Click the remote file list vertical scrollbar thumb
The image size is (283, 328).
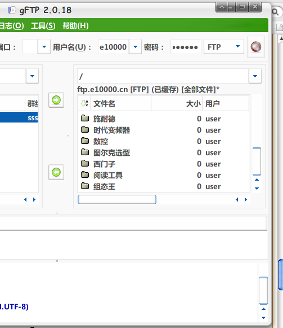point(257,161)
